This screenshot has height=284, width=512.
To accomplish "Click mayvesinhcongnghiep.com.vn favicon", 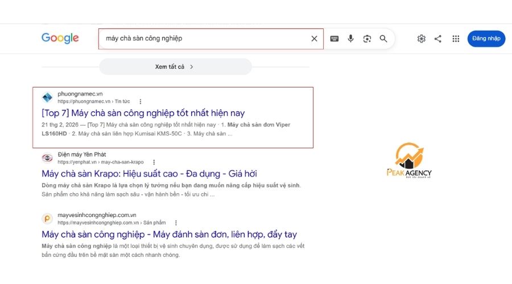I will pyautogui.click(x=47, y=219).
